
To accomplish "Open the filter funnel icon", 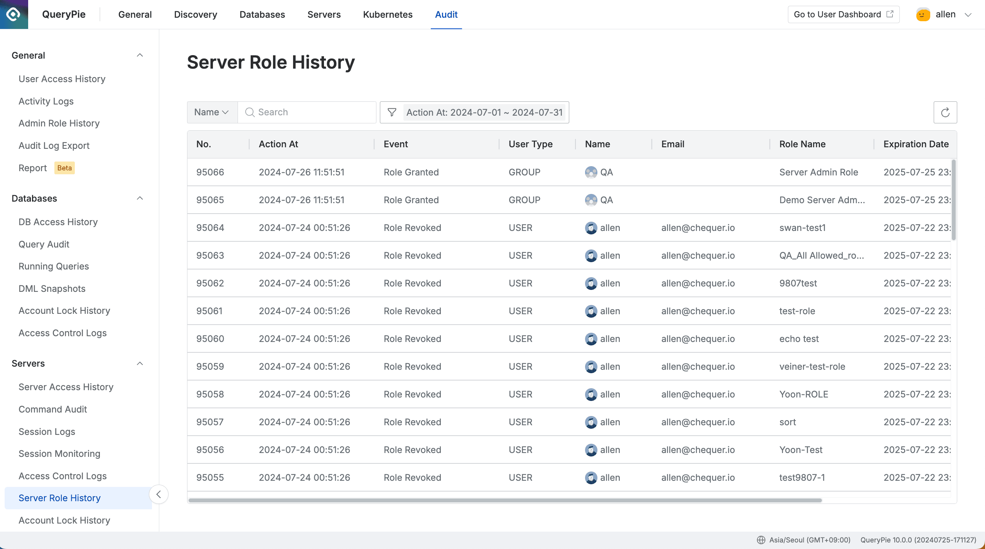I will click(391, 112).
